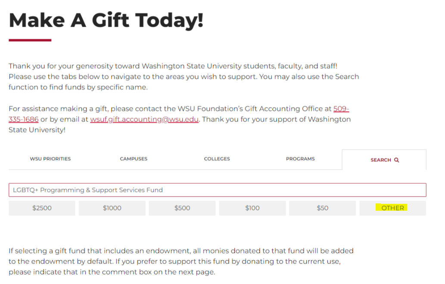Choose the $2500 gift amount
445x284 pixels.
pos(42,208)
